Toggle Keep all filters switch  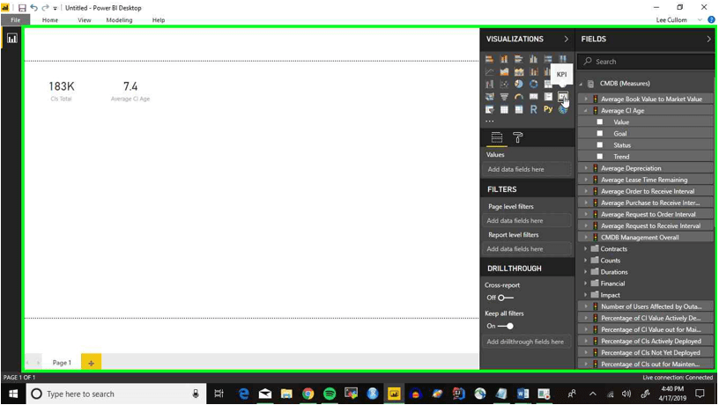(505, 326)
